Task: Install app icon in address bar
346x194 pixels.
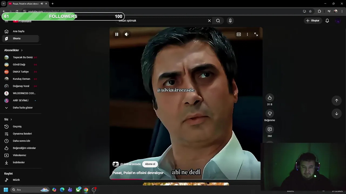Action: click(x=304, y=11)
